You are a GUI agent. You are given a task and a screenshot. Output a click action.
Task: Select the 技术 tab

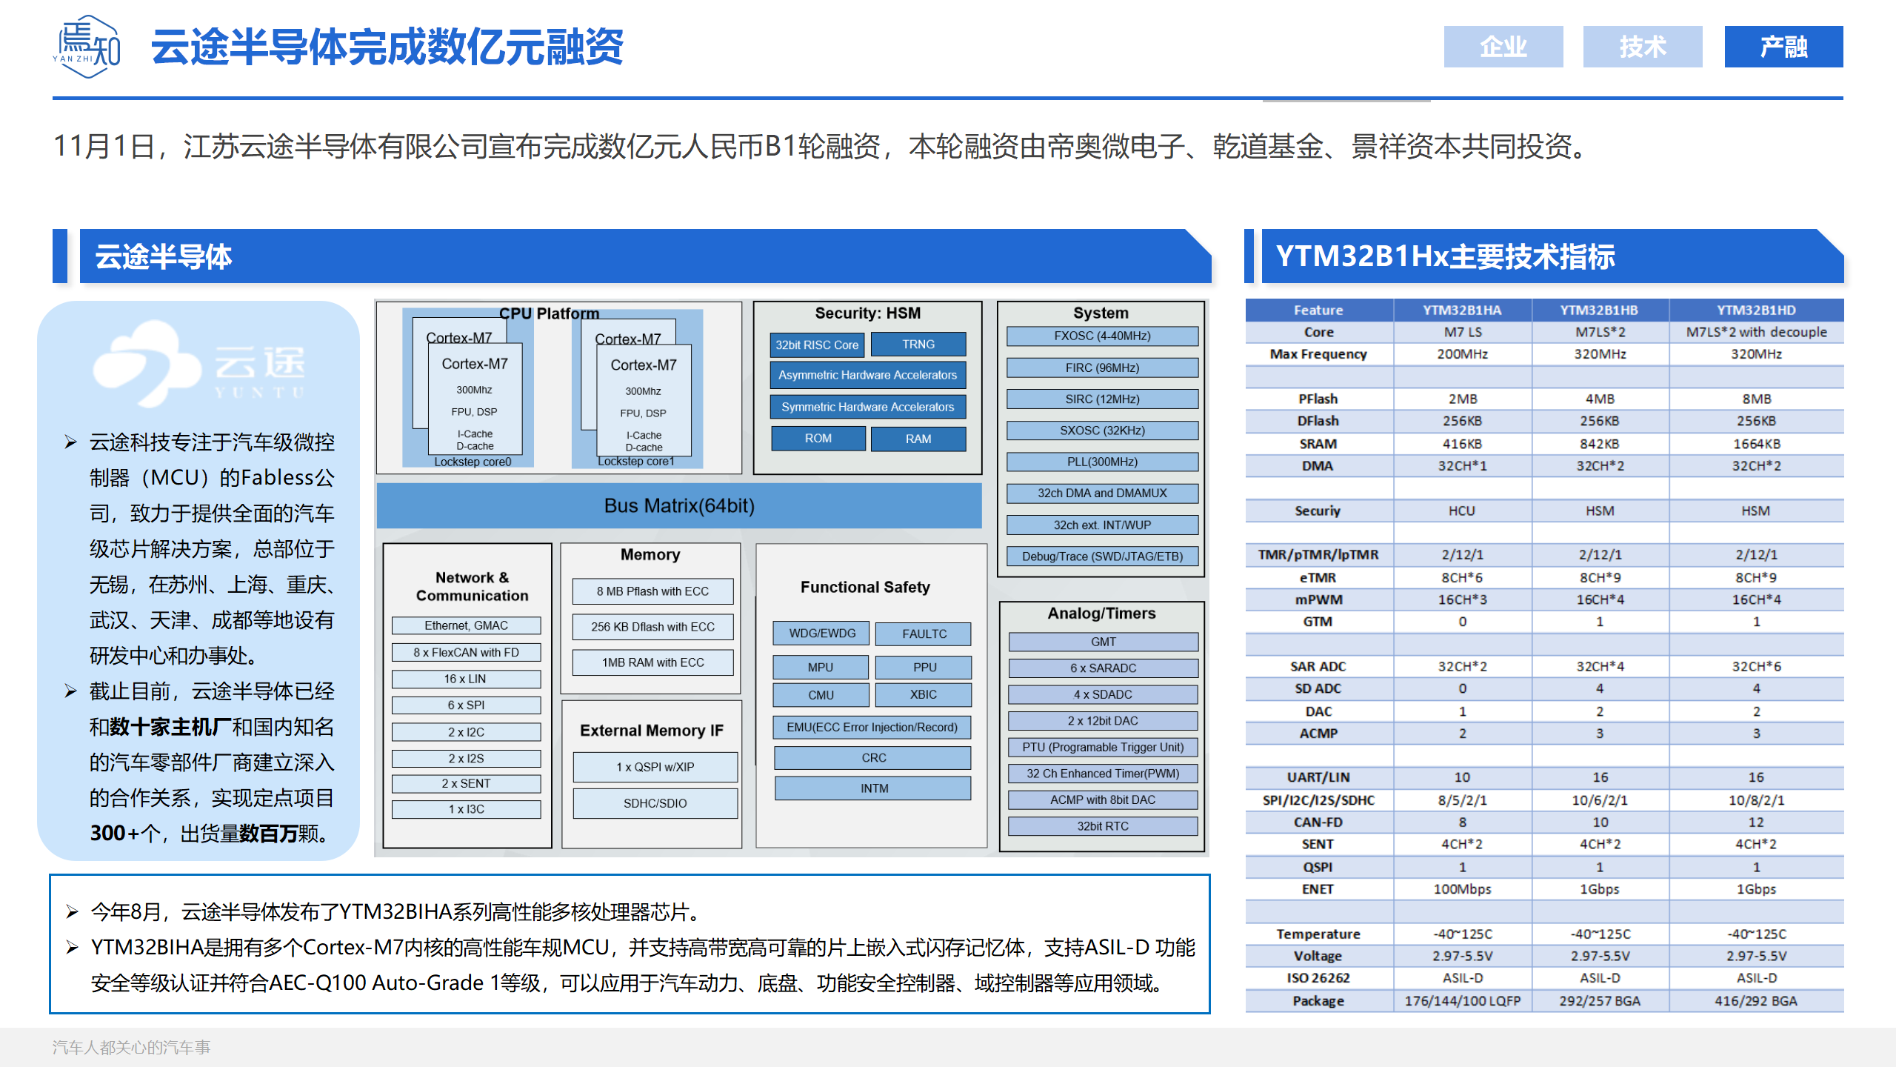[1642, 47]
